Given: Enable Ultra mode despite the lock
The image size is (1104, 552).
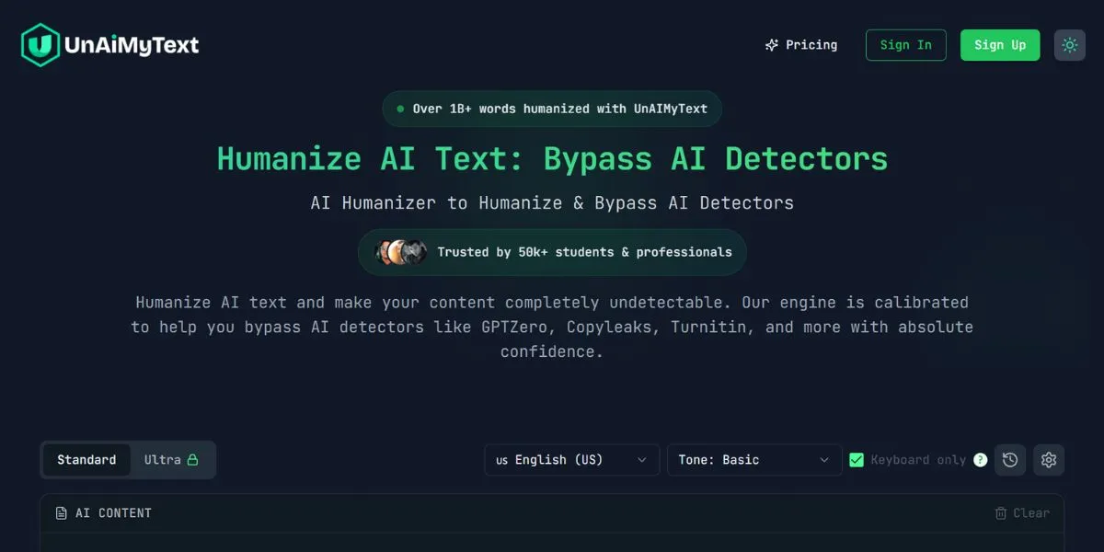Looking at the screenshot, I should coord(171,459).
